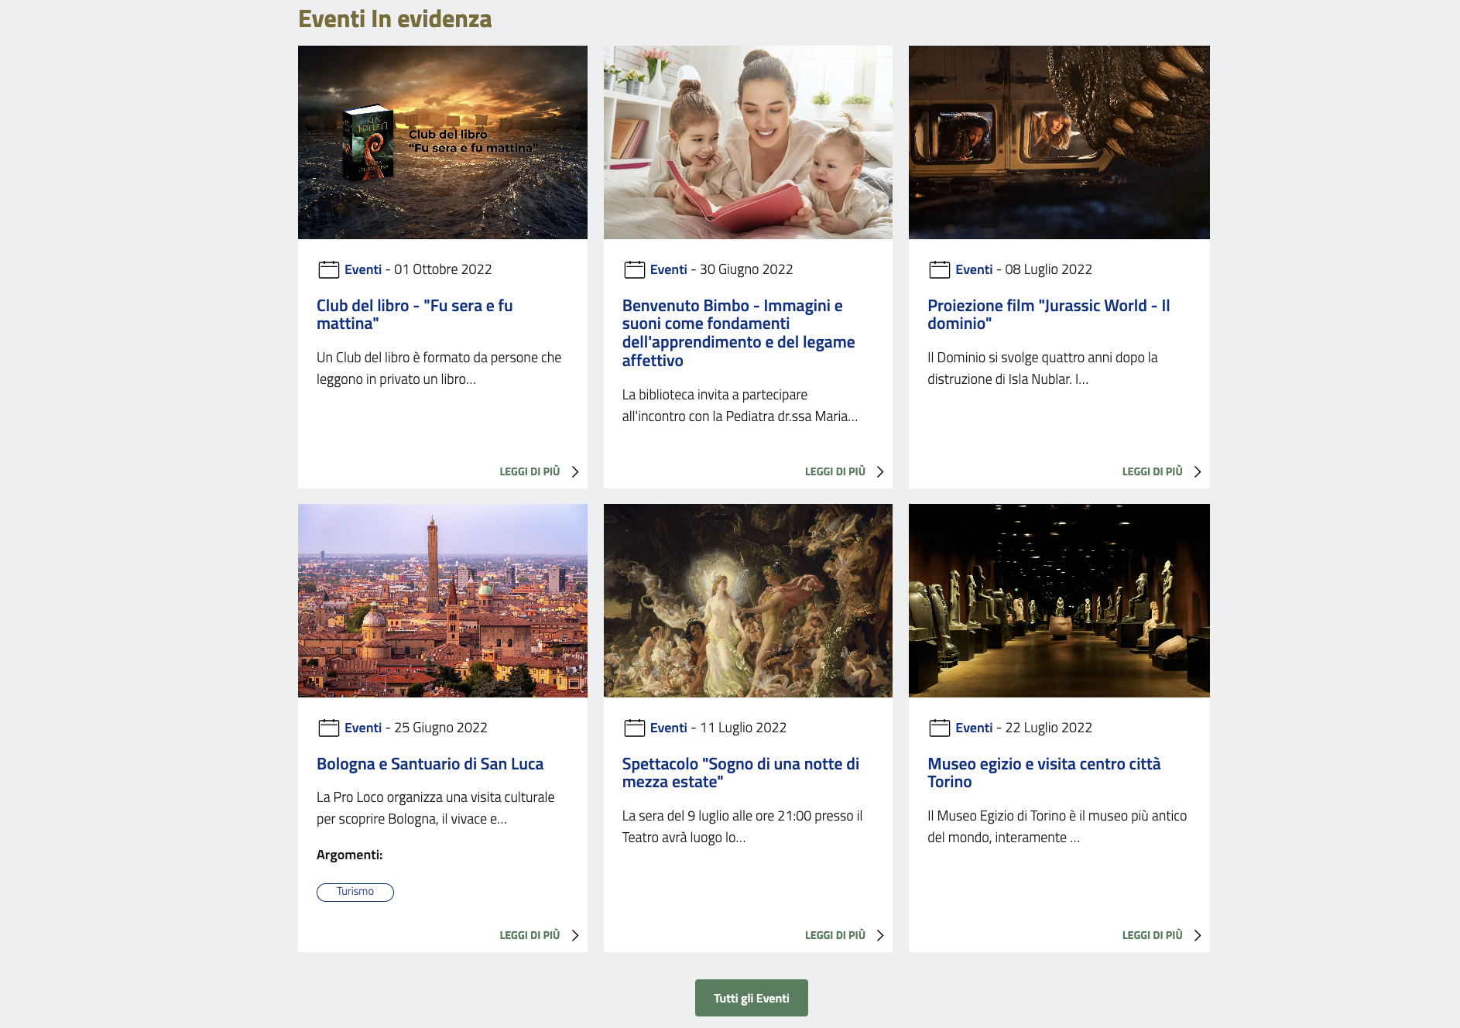Open the Bologna e Santuario di San Luca title
Image resolution: width=1460 pixels, height=1028 pixels.
(430, 764)
